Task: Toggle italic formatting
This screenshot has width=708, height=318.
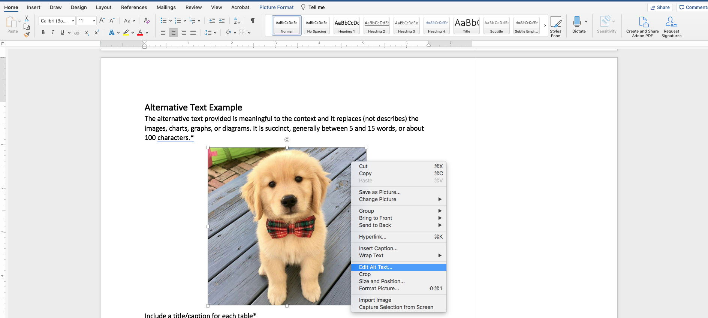Action: click(x=52, y=33)
